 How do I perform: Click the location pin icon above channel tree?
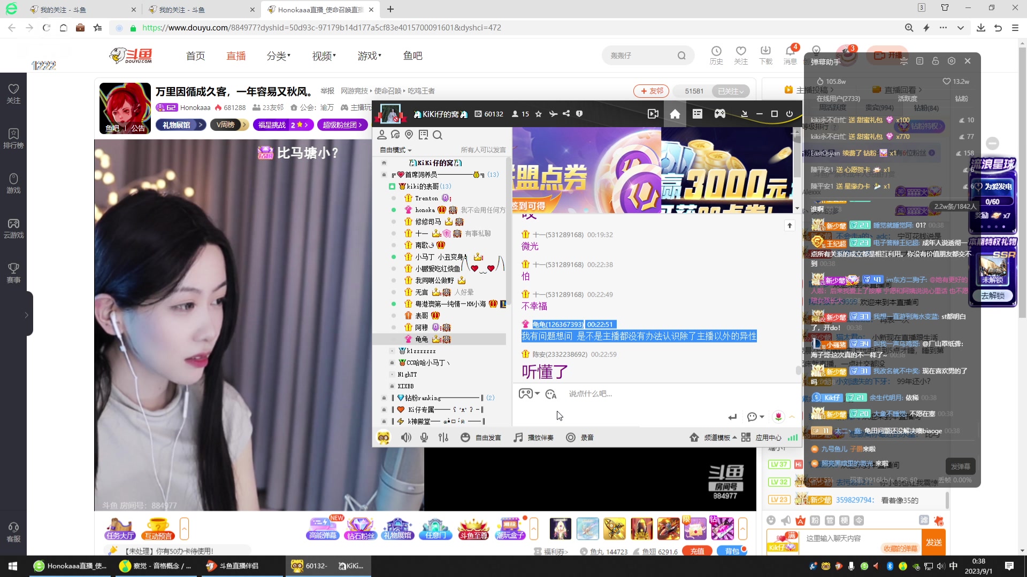click(409, 135)
